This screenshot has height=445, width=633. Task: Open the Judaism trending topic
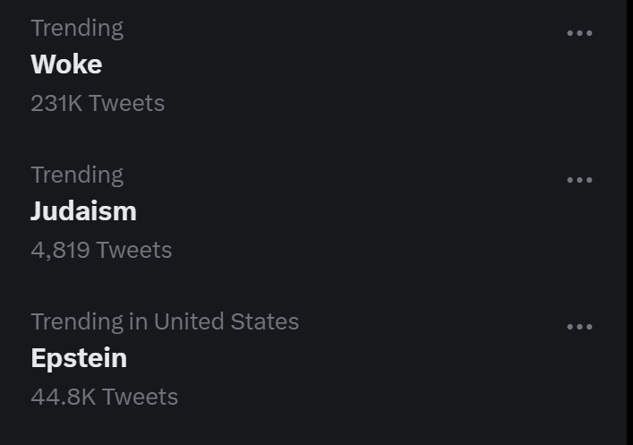(83, 211)
